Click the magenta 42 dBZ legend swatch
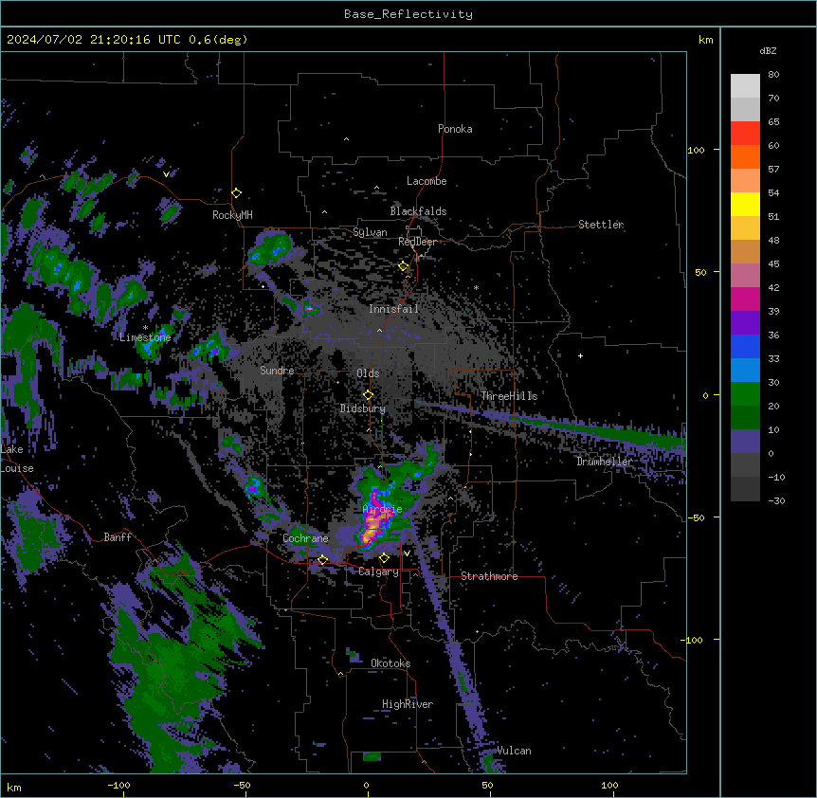 (x=745, y=299)
